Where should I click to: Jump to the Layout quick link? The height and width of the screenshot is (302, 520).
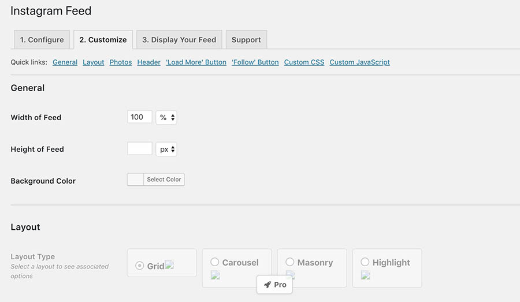tap(94, 62)
